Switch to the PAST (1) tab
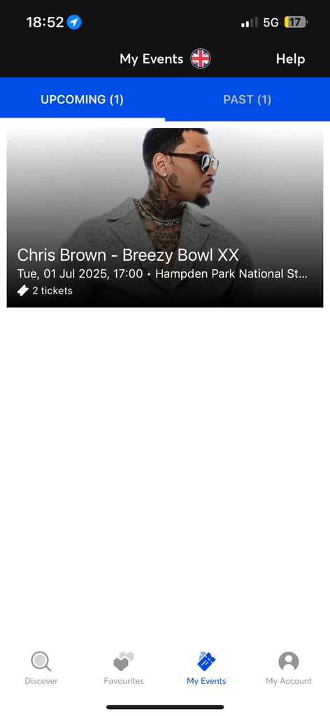This screenshot has height=716, width=330. tap(247, 99)
